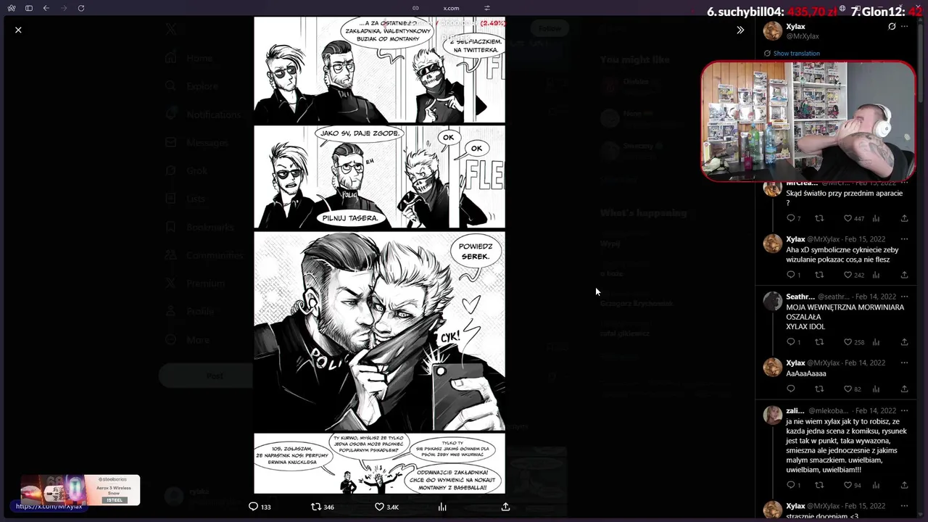This screenshot has height=522, width=928.
Task: Click Seathr username on MORWINIARA comment
Action: click(x=800, y=297)
